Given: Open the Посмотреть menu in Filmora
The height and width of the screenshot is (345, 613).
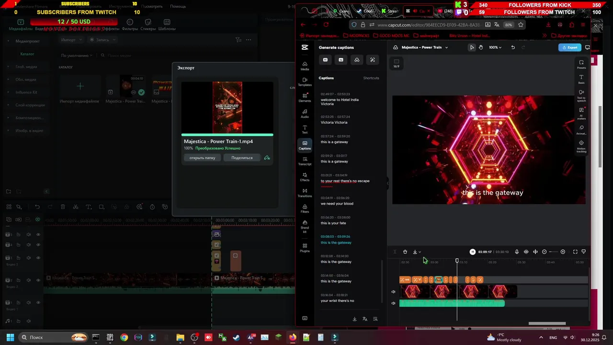Looking at the screenshot, I should (152, 7).
